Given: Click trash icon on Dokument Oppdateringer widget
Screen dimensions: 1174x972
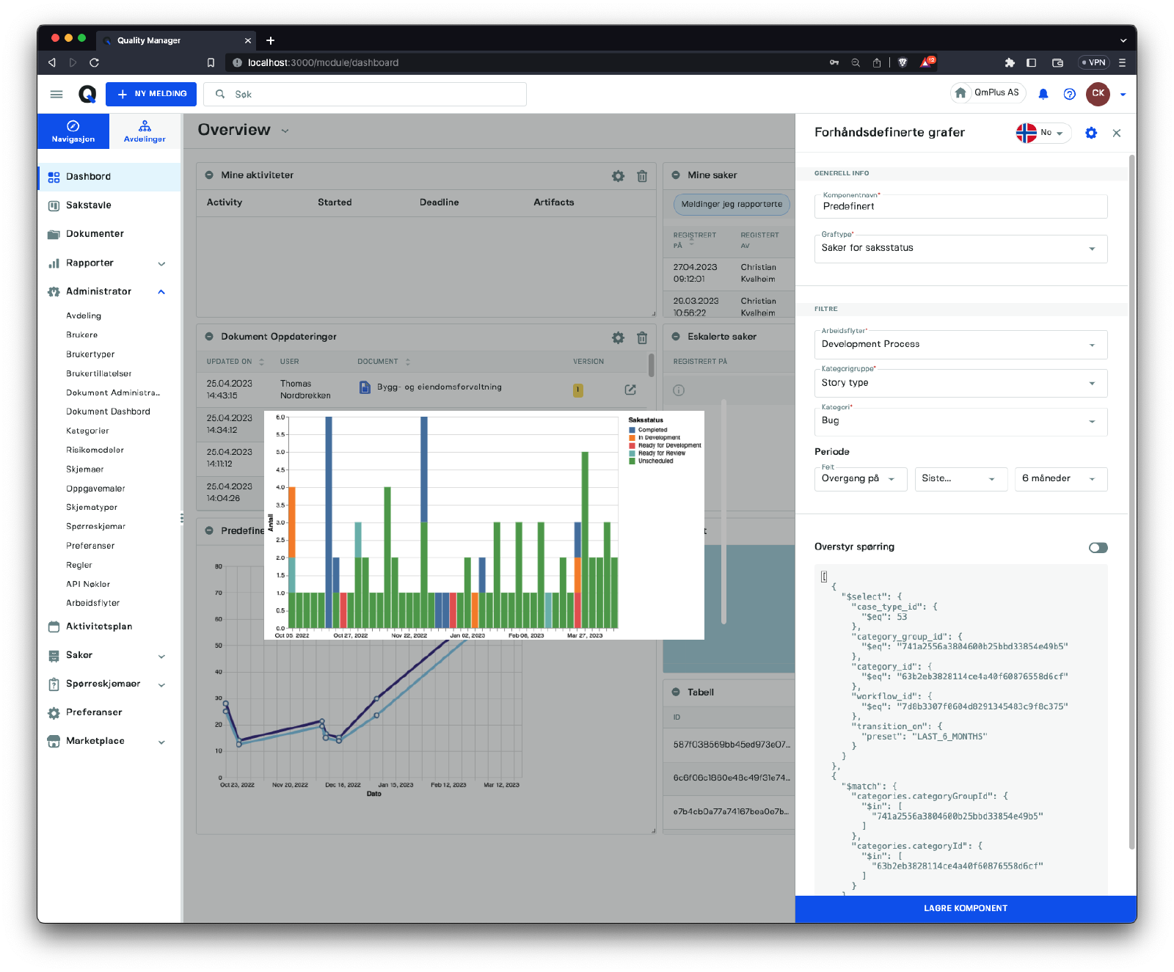Looking at the screenshot, I should [x=642, y=337].
